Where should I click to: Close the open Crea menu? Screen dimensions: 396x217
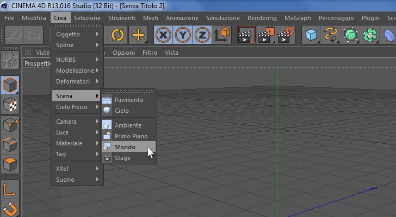(60, 18)
